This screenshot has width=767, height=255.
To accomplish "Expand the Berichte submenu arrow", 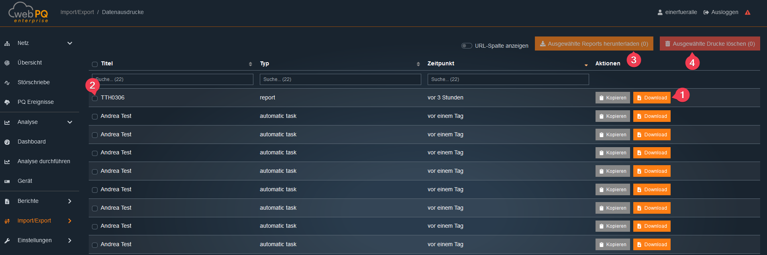I will pos(69,201).
